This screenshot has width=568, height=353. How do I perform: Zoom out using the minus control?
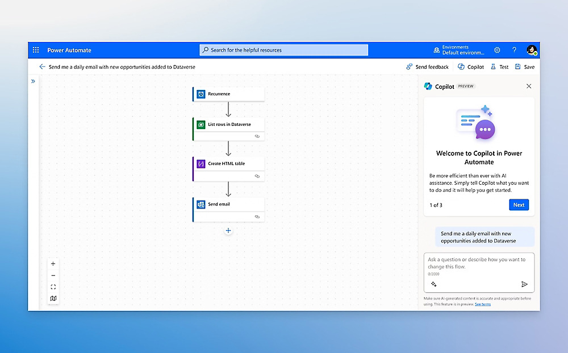click(53, 275)
